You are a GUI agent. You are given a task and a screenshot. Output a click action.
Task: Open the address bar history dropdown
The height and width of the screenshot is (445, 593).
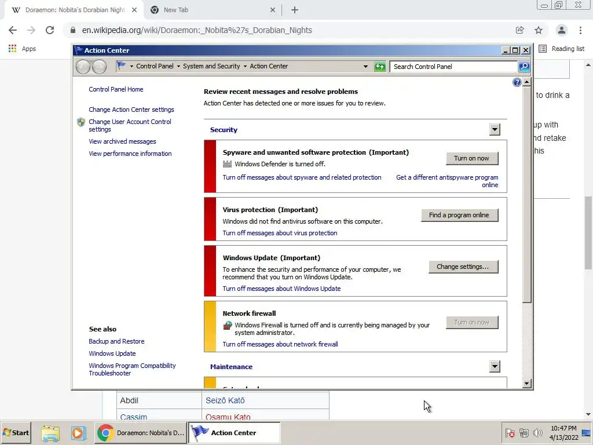pyautogui.click(x=365, y=67)
